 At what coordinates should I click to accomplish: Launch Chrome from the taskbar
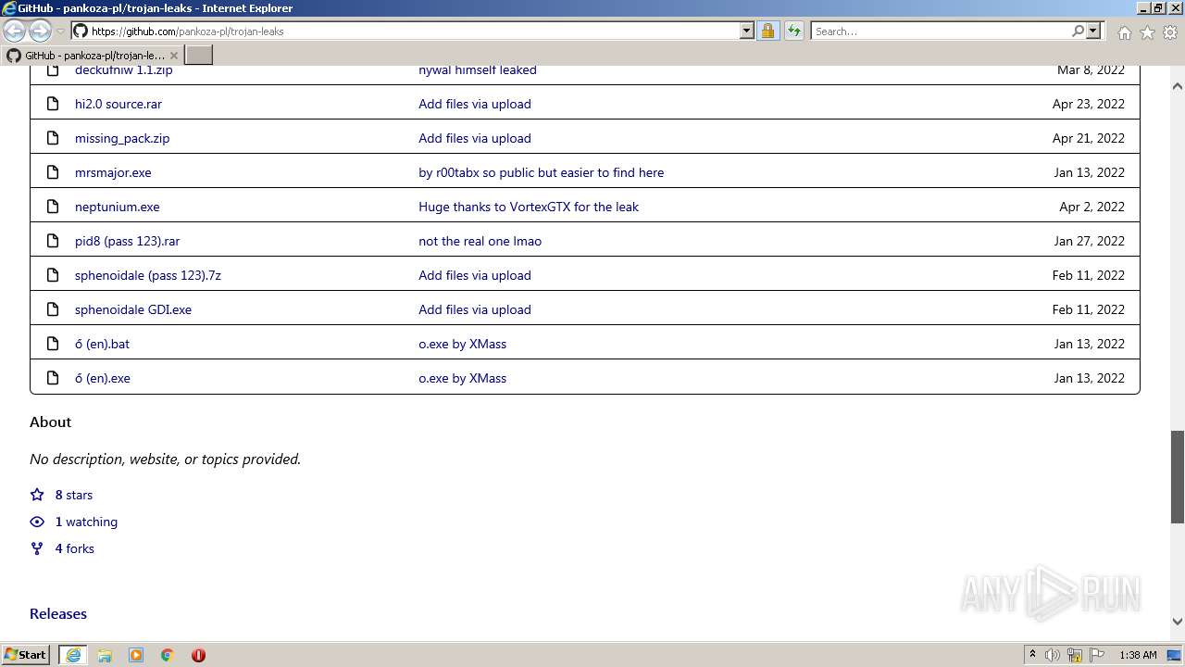point(168,655)
